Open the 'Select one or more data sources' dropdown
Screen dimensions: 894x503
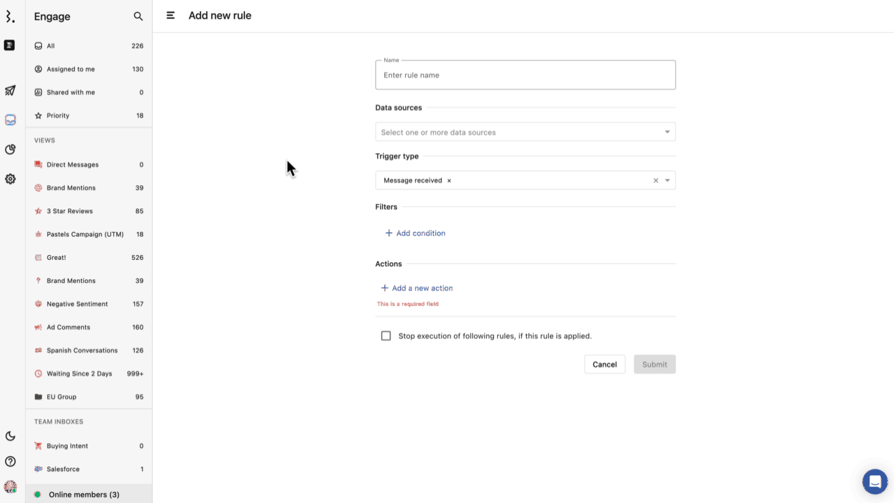point(525,131)
